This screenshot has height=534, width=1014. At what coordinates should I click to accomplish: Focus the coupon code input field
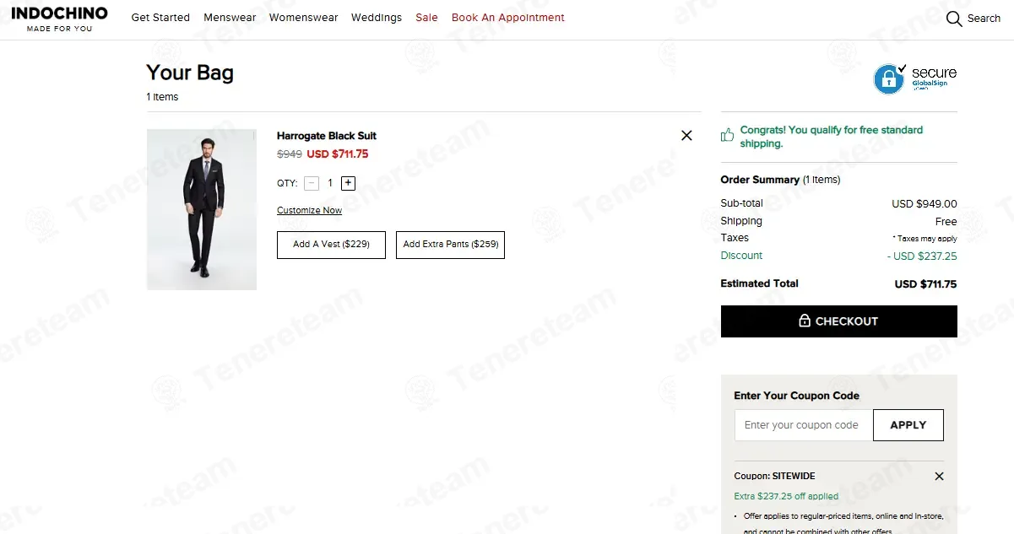804,425
